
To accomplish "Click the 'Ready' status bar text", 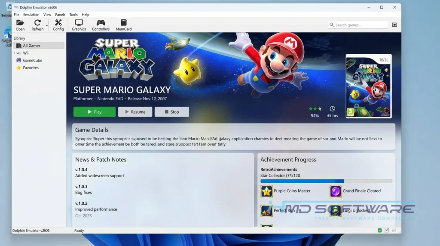I will [x=79, y=231].
